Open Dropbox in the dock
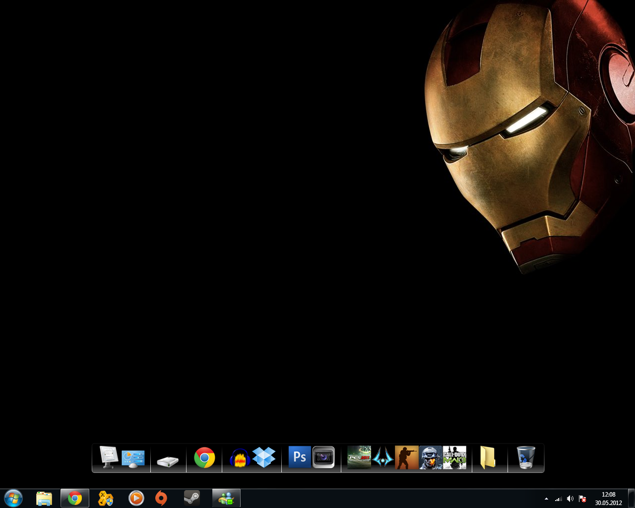Screen dimensions: 635x508 click(x=264, y=457)
